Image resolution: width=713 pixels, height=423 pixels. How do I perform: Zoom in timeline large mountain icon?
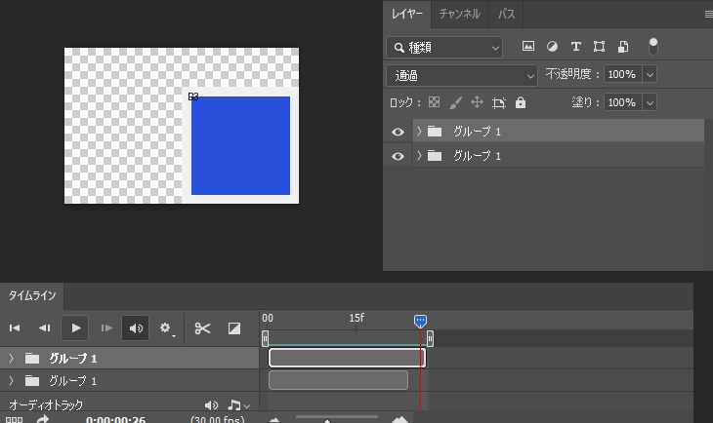(399, 419)
